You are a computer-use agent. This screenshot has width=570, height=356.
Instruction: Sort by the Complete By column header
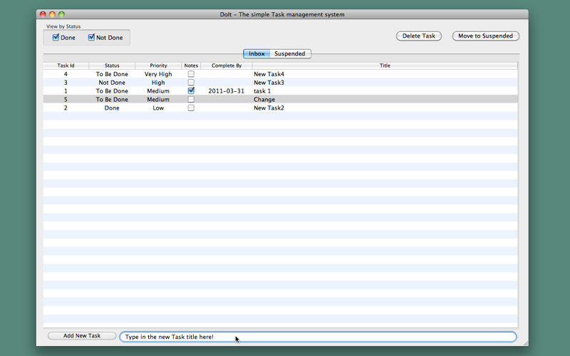point(227,66)
